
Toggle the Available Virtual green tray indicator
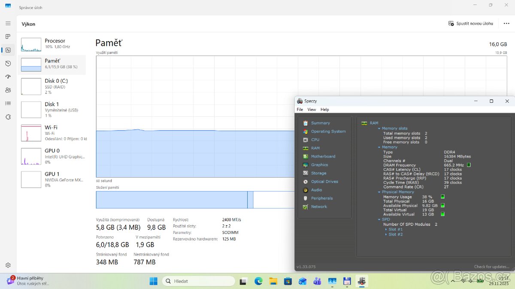click(442, 214)
